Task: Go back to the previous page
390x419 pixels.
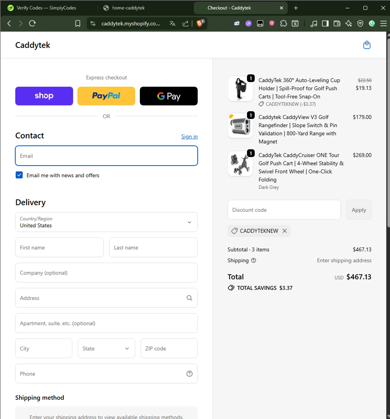Action: (x=9, y=23)
